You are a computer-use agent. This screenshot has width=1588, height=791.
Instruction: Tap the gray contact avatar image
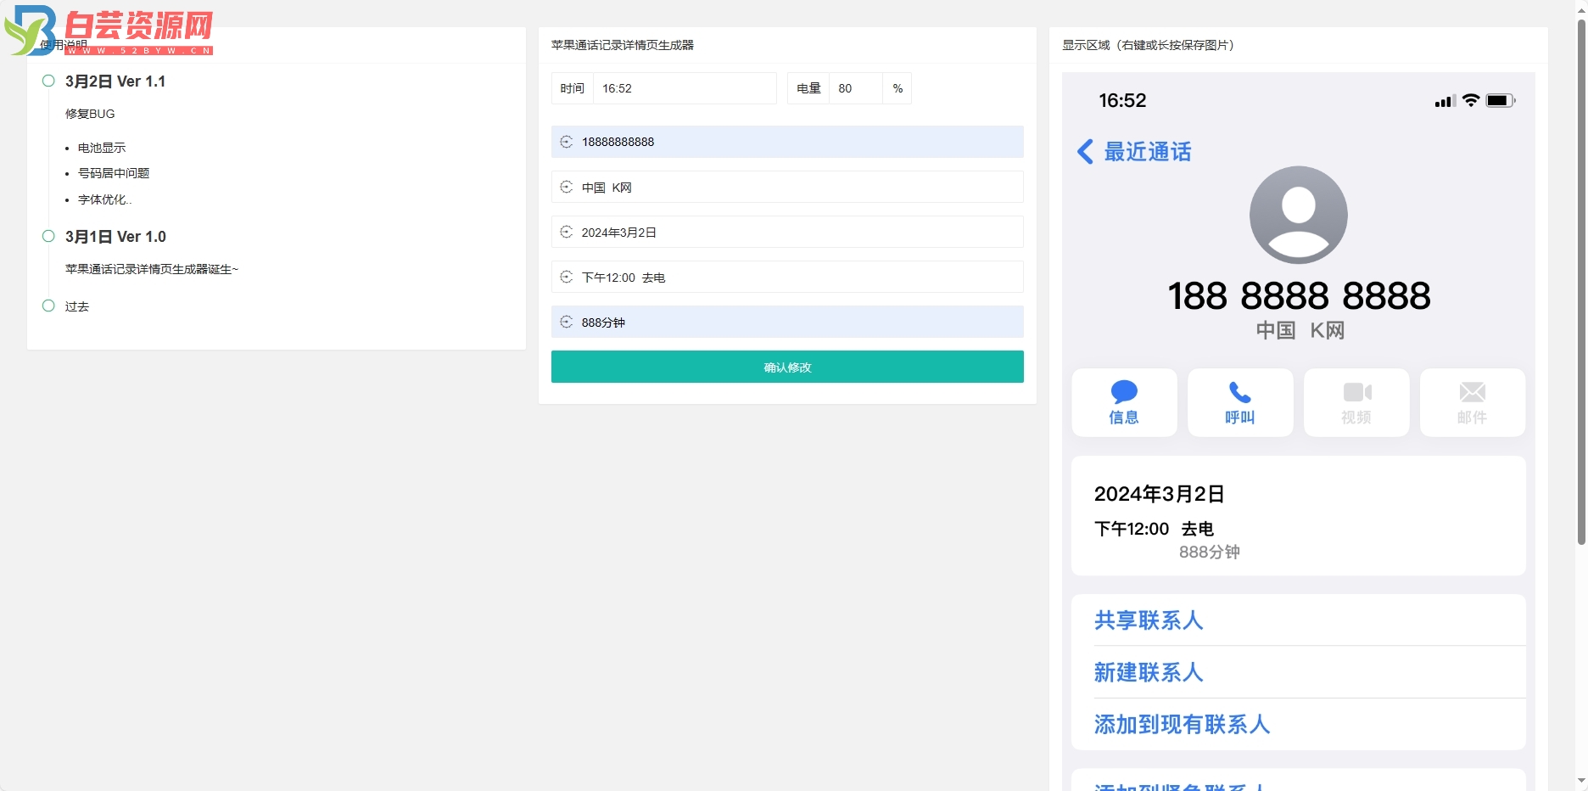tap(1298, 215)
